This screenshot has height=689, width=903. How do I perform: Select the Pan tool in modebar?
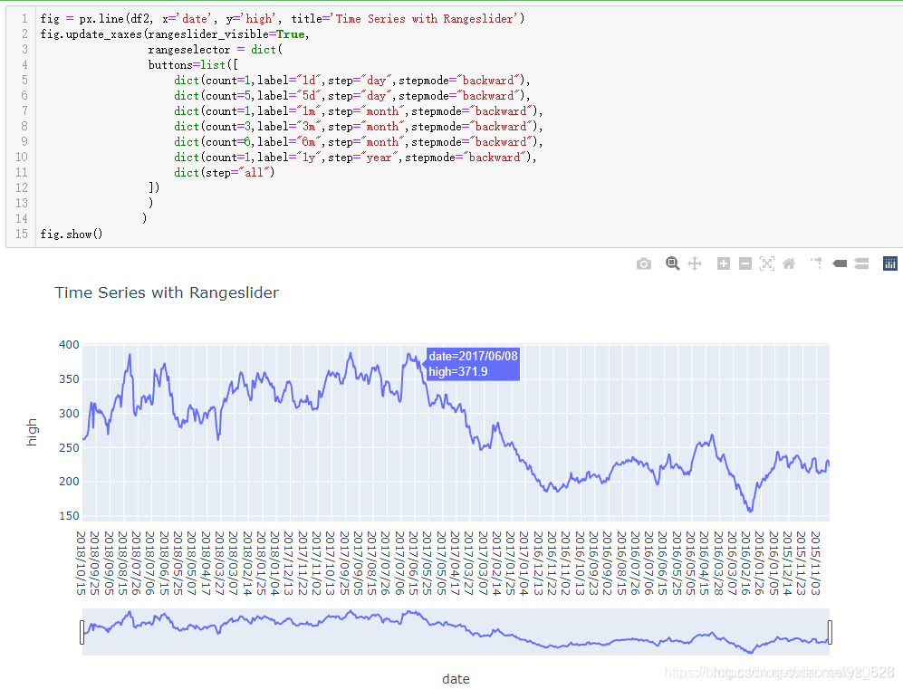[x=695, y=263]
